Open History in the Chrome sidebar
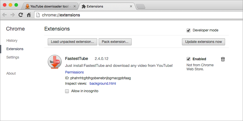This screenshot has width=243, height=121. click(x=12, y=41)
